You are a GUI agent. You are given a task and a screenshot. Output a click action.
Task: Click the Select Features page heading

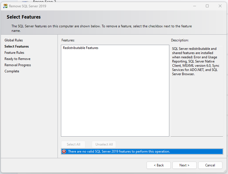click(24, 17)
